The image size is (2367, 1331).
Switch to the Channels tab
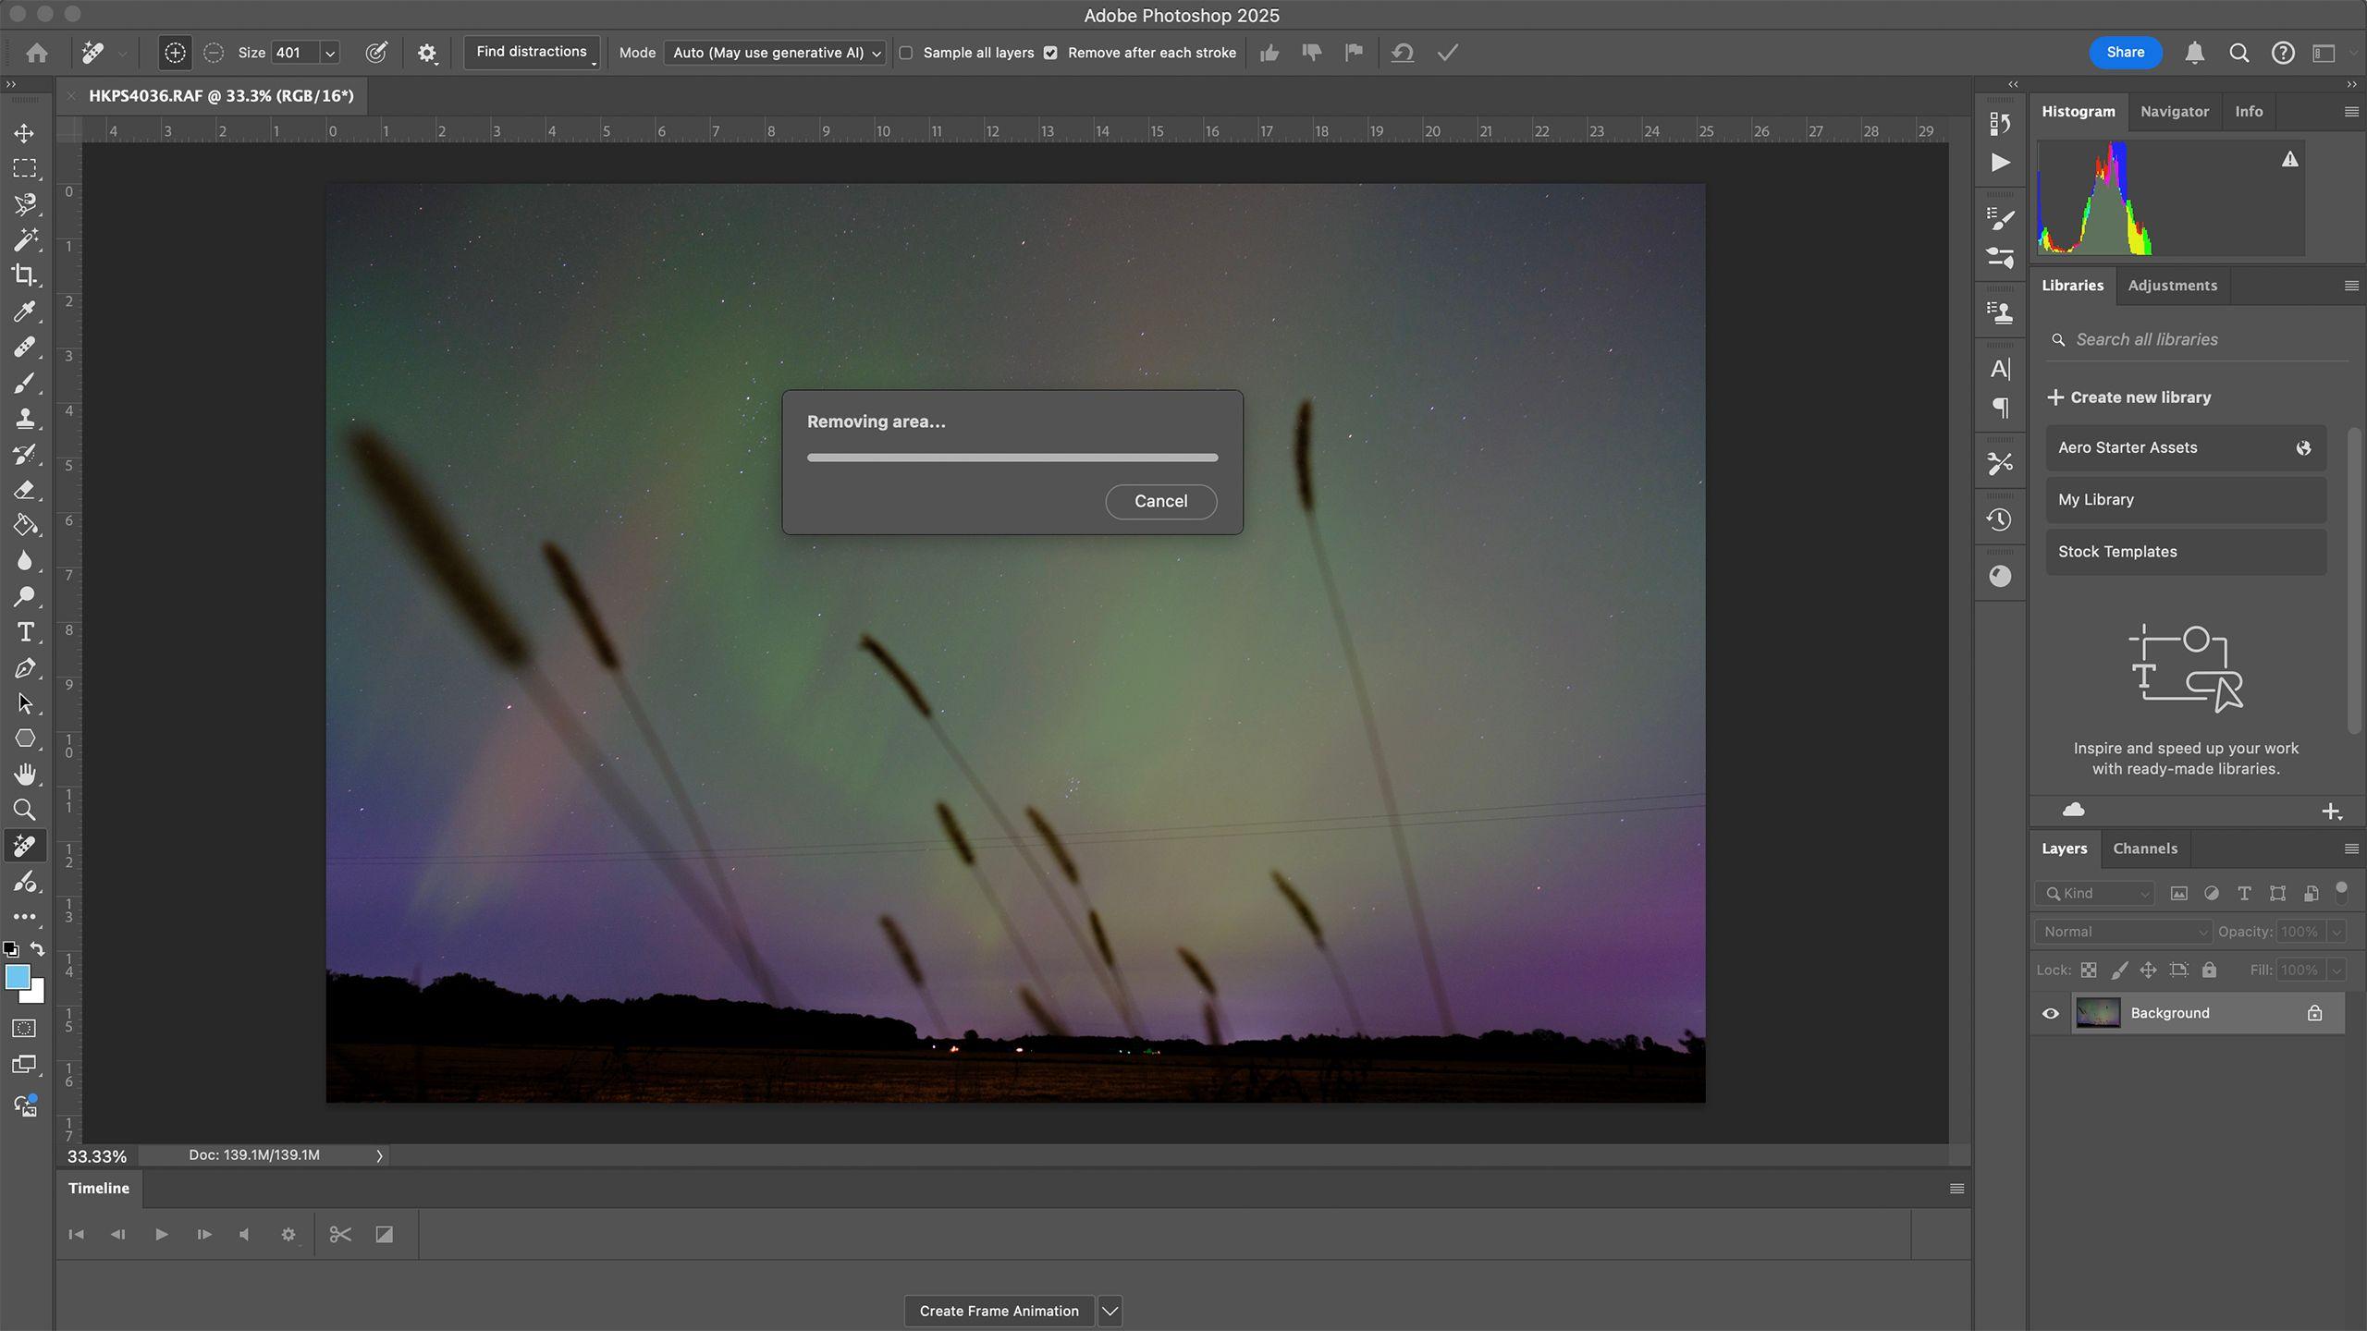(2144, 849)
